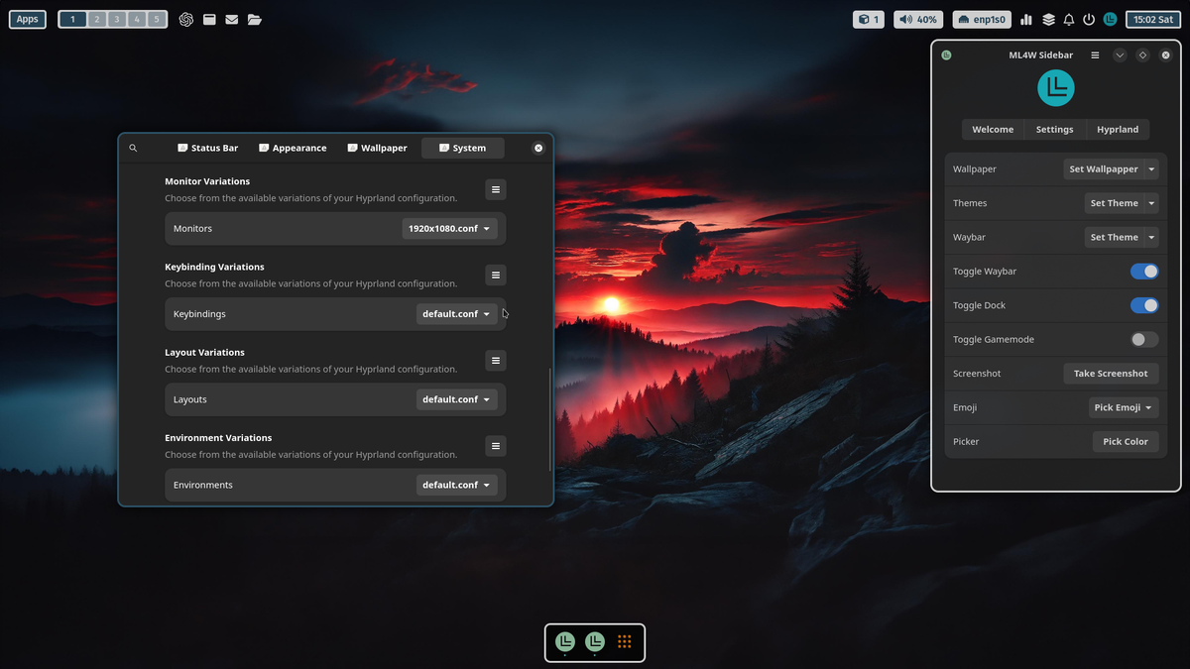
Task: Open the Monitors 1920x1080.conf dropdown
Action: coord(449,228)
